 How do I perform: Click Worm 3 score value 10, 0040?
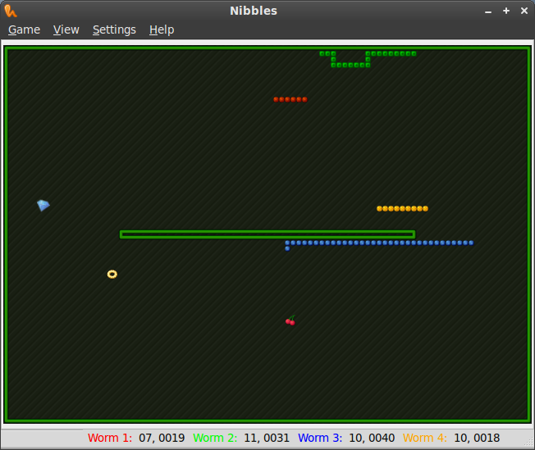click(x=372, y=438)
